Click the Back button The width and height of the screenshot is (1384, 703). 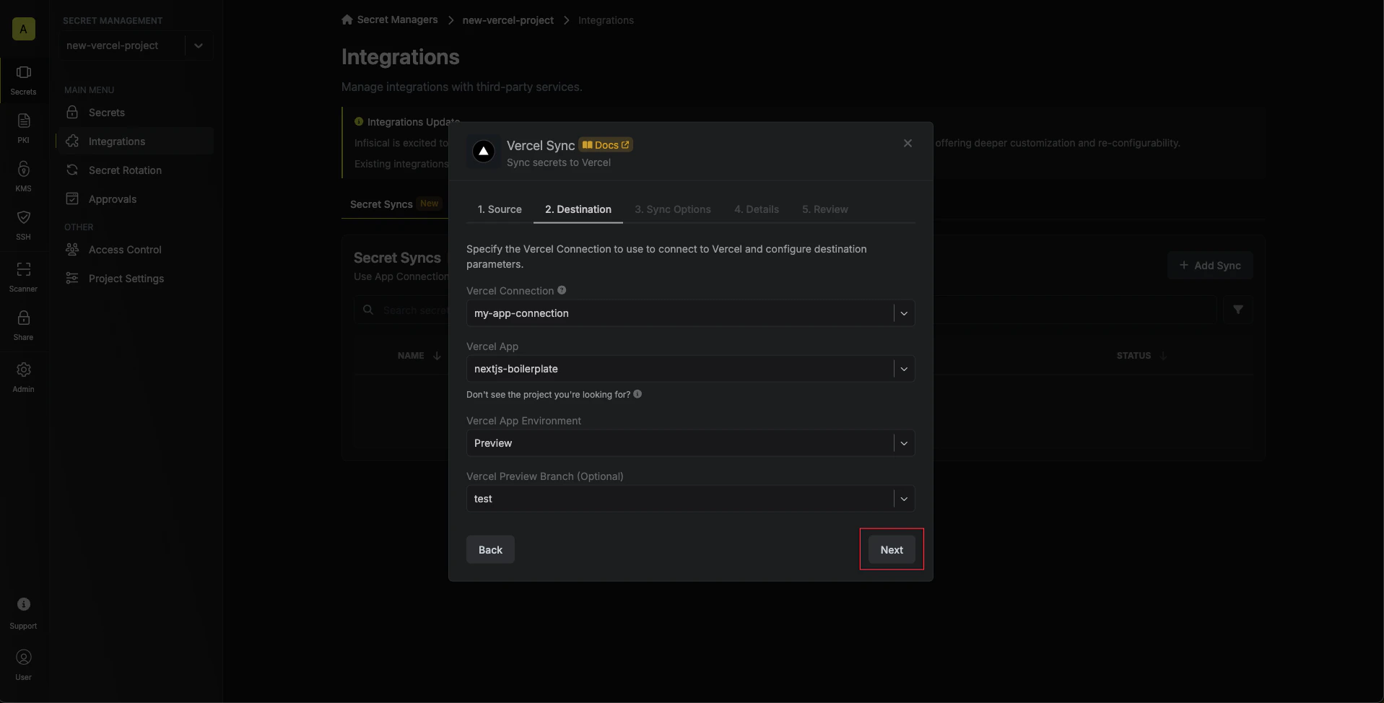click(490, 550)
